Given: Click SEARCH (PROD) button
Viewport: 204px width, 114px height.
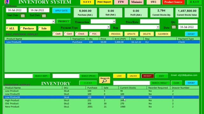Looking at the screenshot, I should (x=89, y=76).
